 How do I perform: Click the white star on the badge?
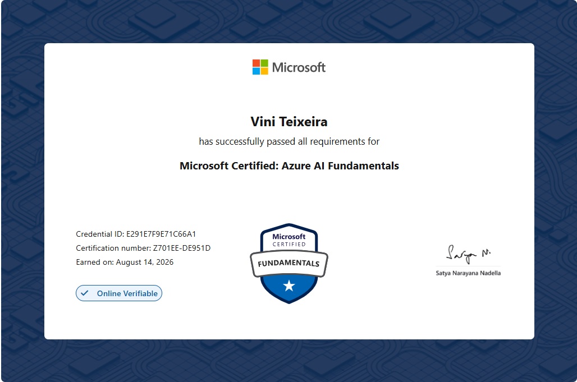coord(289,286)
